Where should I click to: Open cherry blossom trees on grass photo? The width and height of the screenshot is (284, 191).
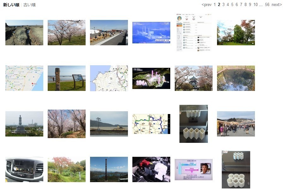click(x=67, y=33)
